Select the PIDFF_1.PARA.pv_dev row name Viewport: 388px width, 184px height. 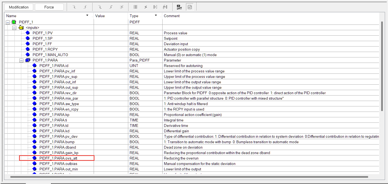59,136
